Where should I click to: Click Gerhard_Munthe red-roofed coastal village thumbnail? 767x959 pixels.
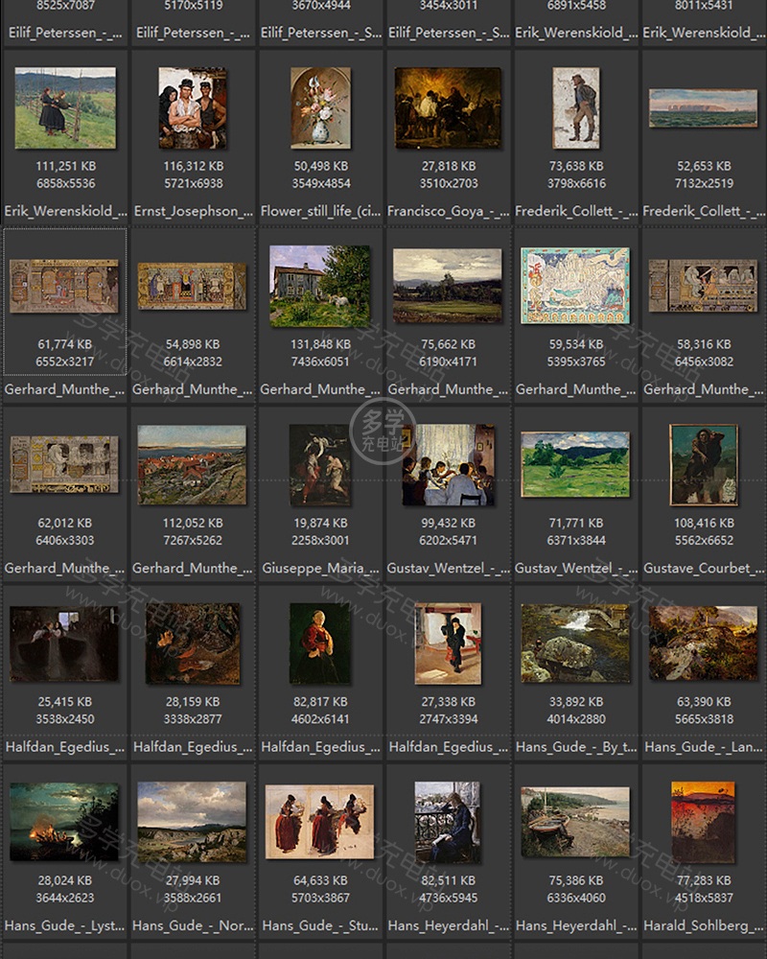193,464
